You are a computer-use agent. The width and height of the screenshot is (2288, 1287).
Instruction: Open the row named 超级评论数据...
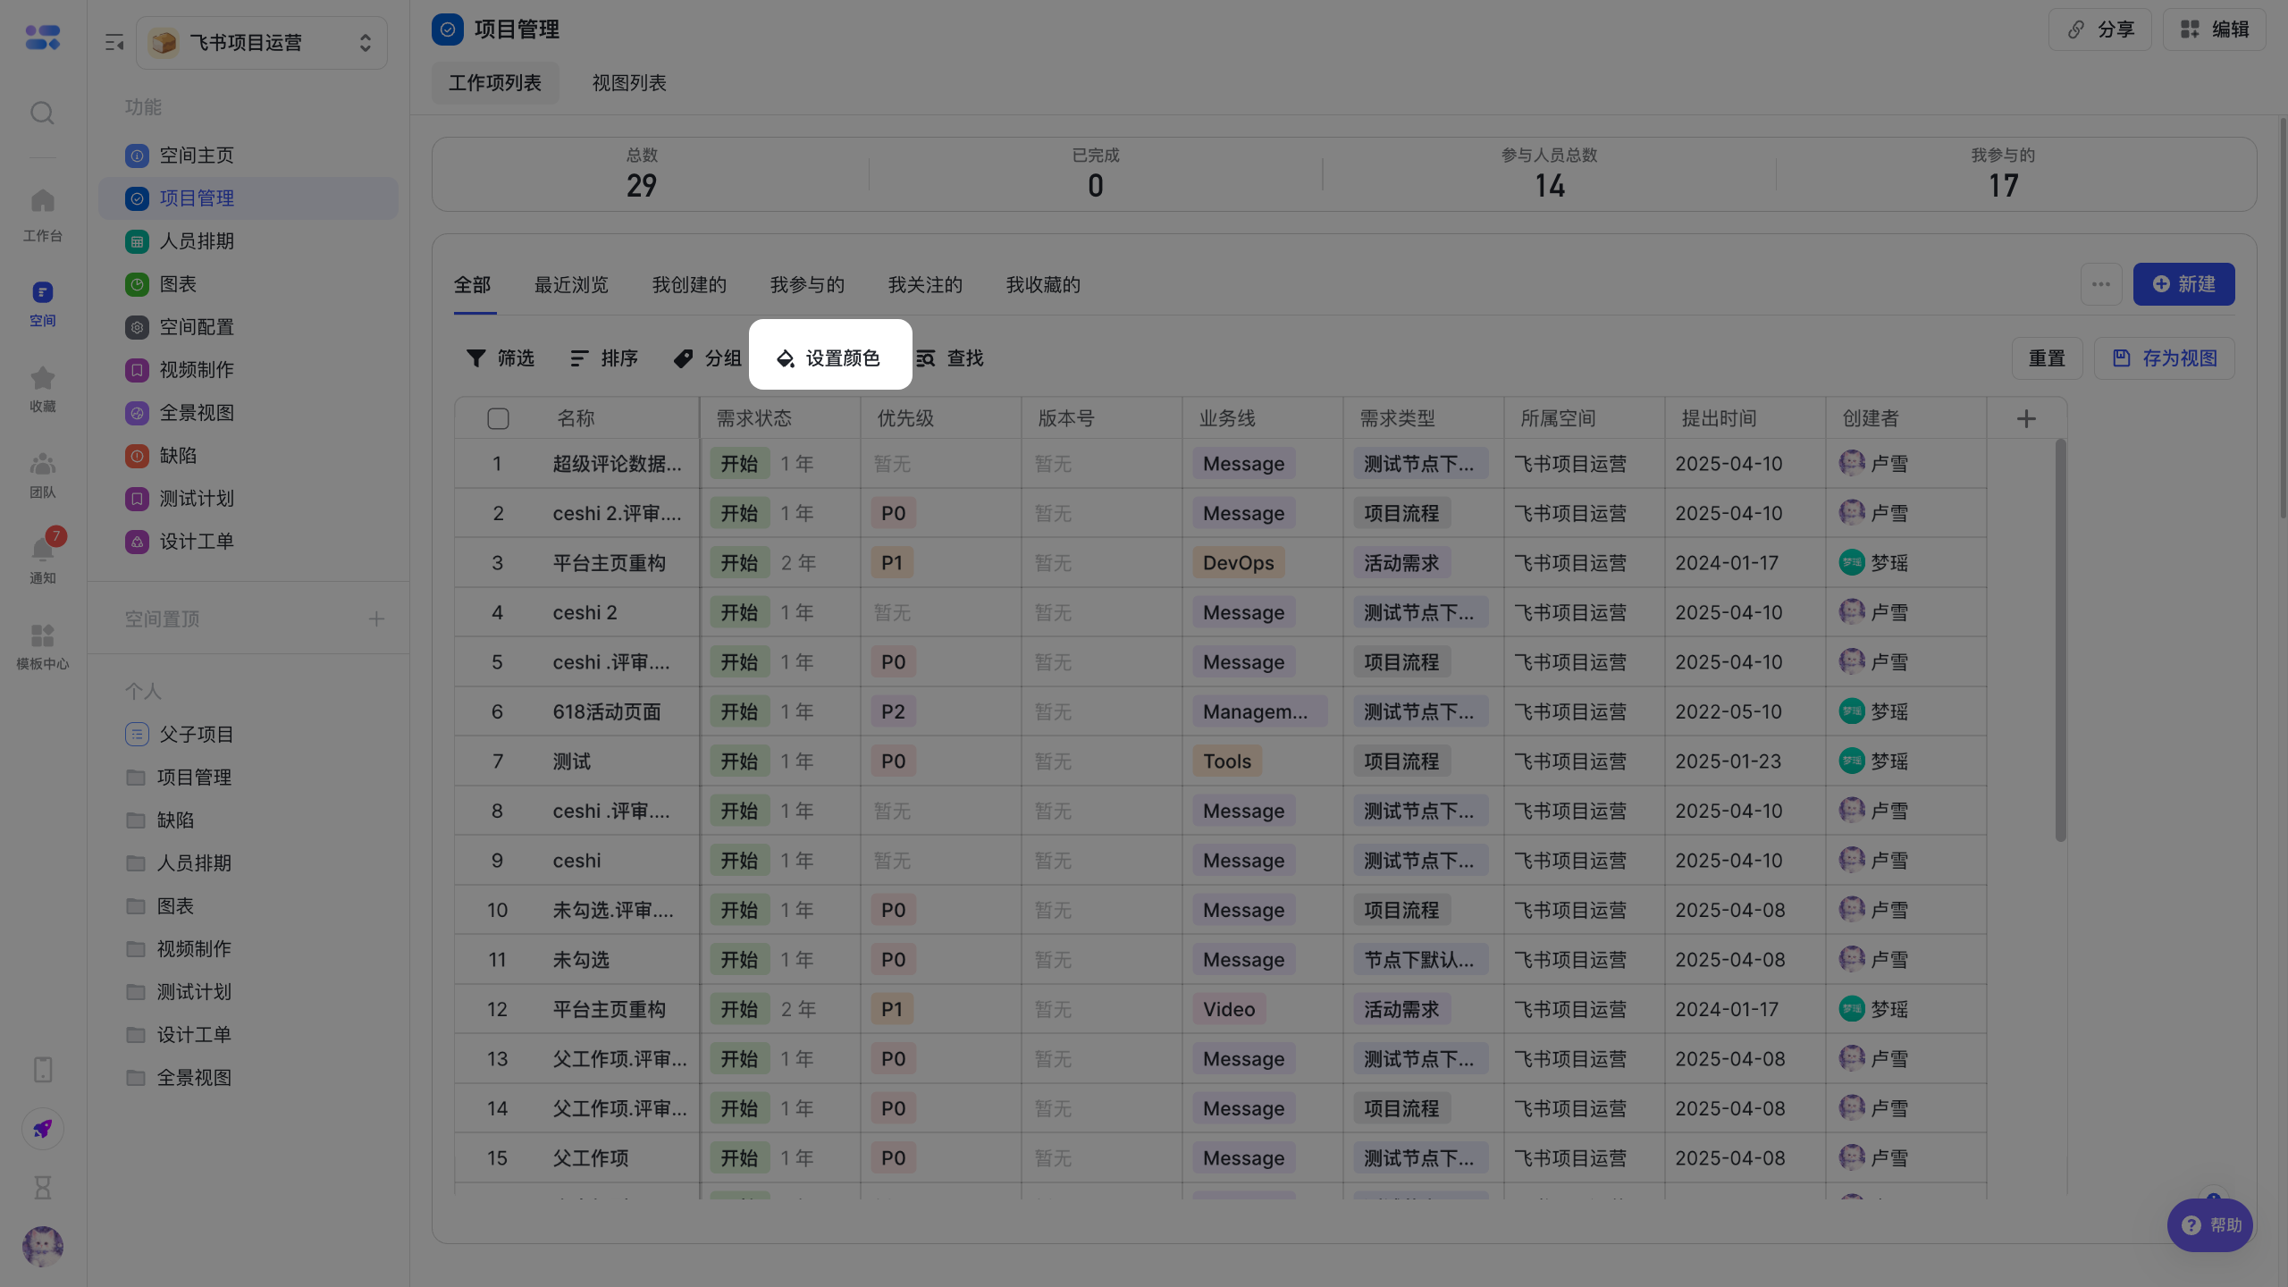tap(617, 464)
